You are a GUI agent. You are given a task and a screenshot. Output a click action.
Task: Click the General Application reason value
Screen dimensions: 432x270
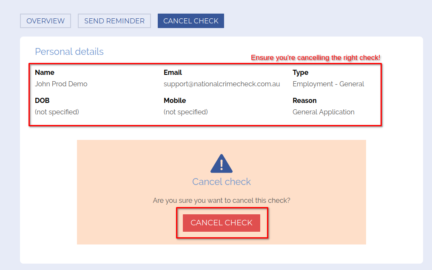pos(323,112)
